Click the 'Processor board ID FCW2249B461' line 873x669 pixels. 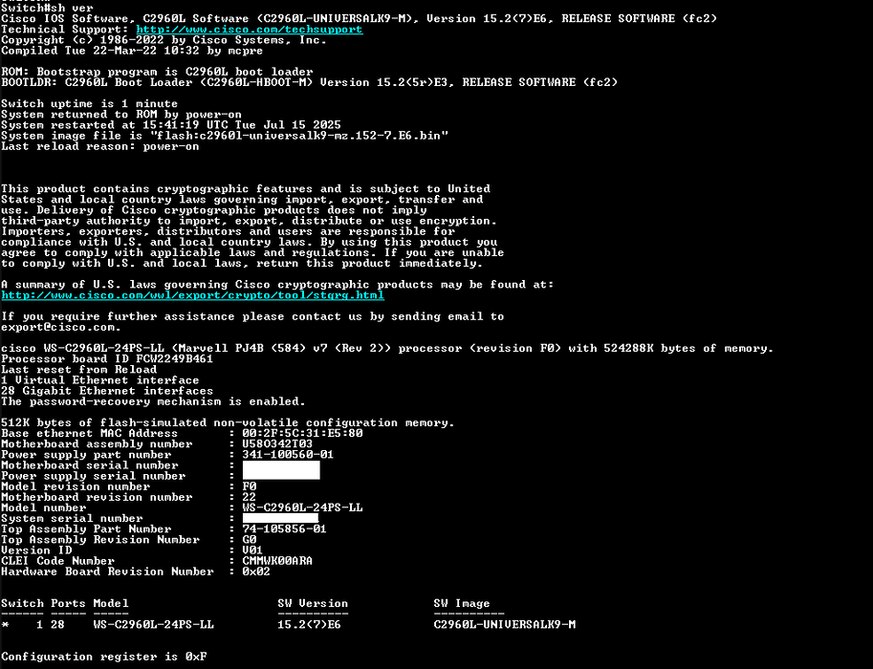coord(107,359)
